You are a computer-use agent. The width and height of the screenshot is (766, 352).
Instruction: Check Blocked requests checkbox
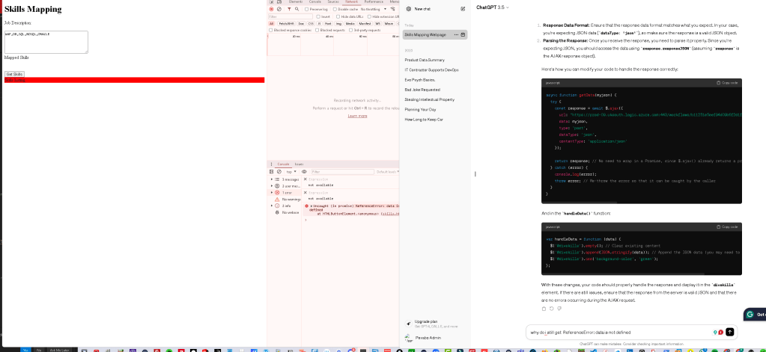317,30
